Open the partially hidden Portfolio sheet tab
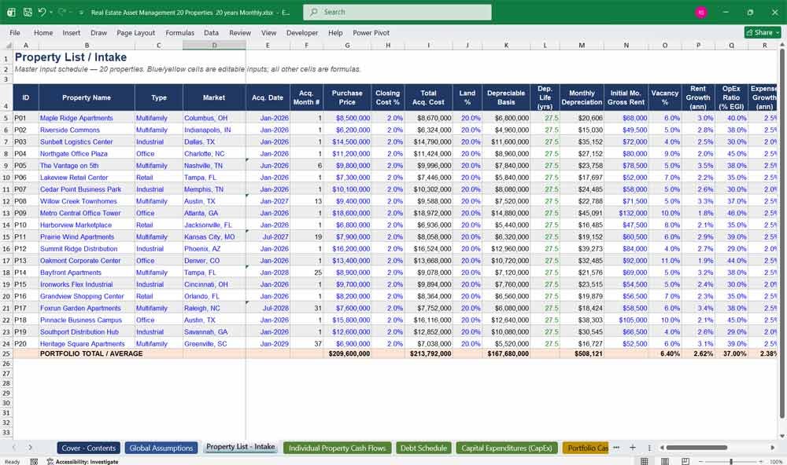The image size is (787, 465). (x=586, y=448)
